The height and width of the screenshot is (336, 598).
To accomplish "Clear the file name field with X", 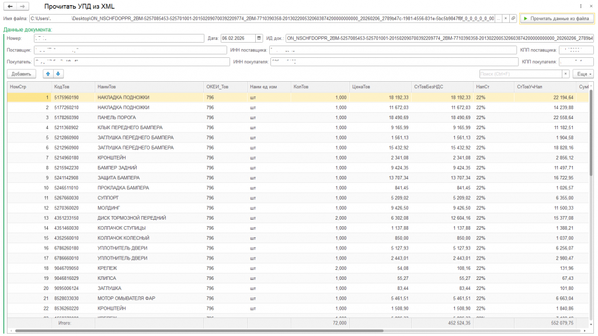I will coord(506,19).
